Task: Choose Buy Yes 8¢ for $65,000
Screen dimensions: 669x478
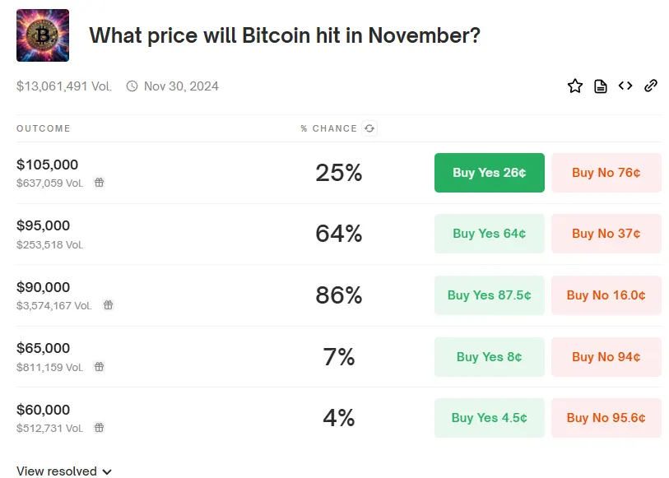Action: (x=489, y=357)
